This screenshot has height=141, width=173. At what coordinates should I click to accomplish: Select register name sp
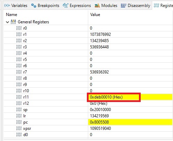coord(25,110)
